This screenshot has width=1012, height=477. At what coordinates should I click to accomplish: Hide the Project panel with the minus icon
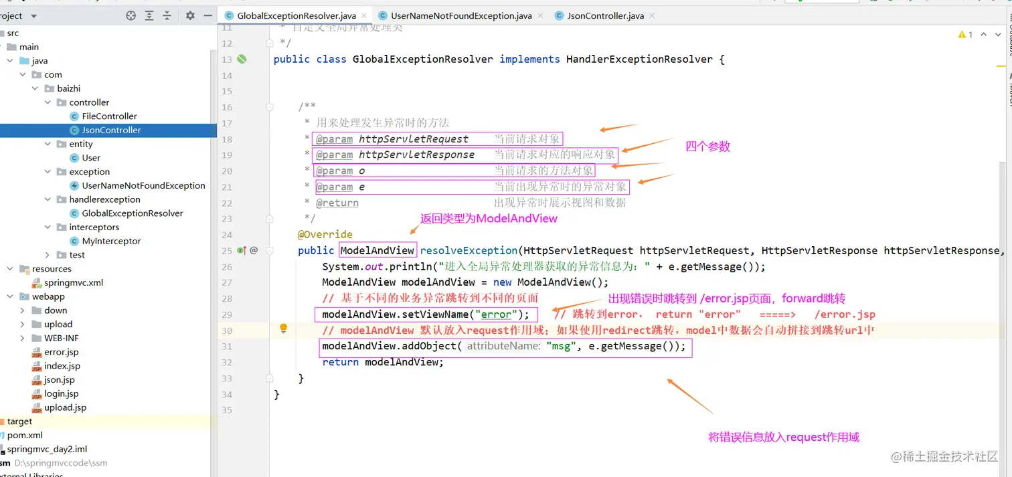coord(207,15)
